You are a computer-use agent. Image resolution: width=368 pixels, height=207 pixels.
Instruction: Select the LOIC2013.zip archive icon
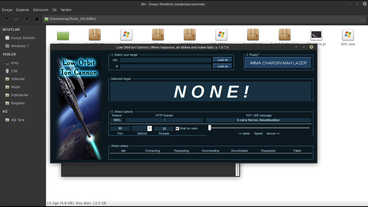190,35
